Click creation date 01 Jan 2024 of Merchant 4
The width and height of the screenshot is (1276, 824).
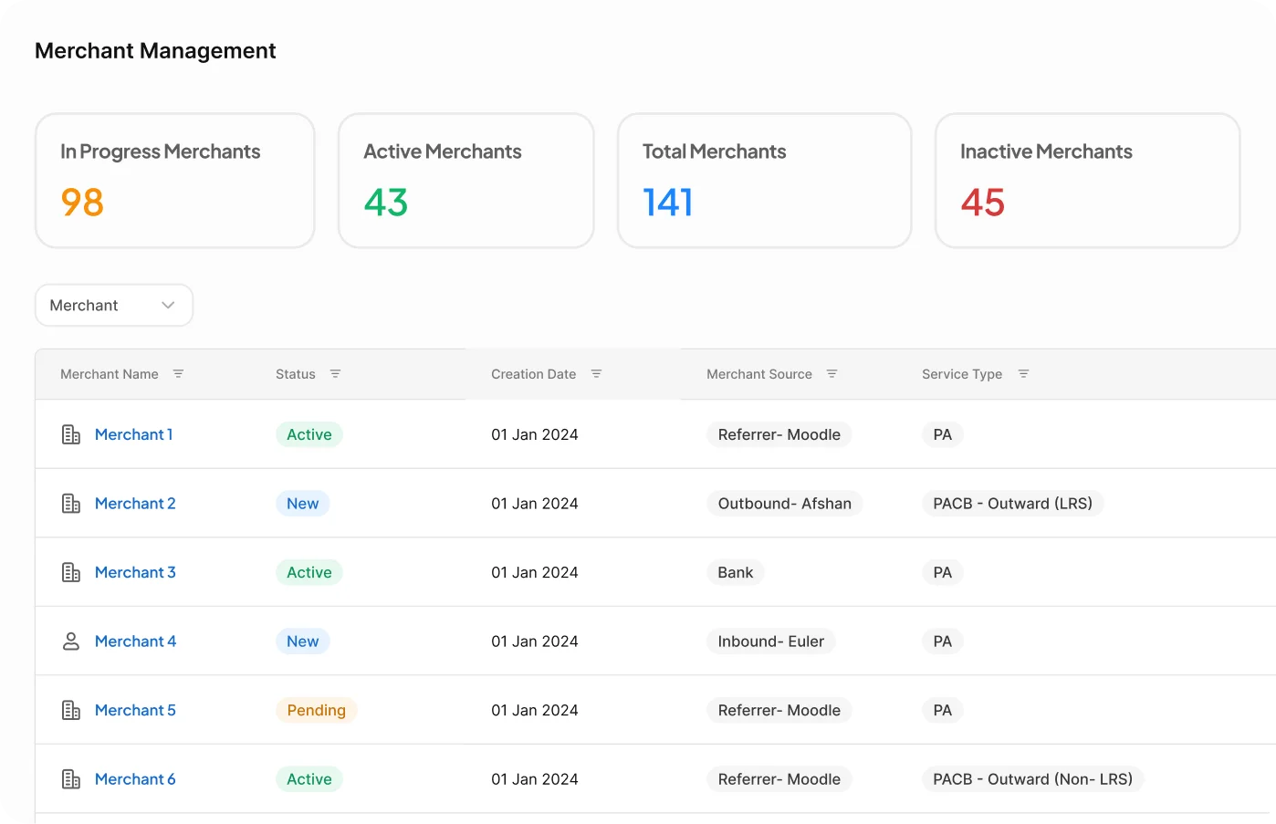pyautogui.click(x=535, y=641)
